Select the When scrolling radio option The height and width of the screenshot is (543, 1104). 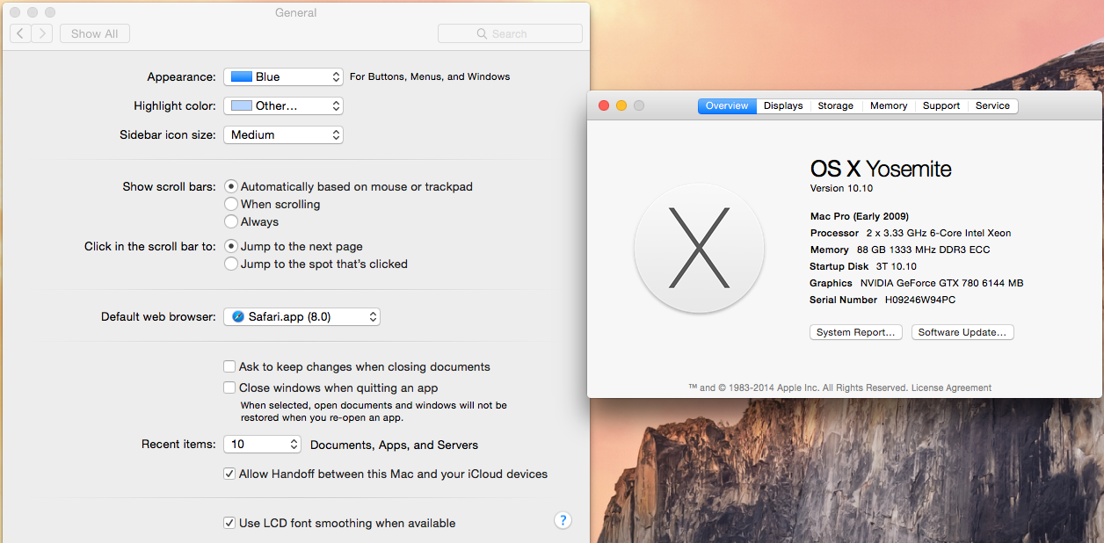tap(231, 204)
